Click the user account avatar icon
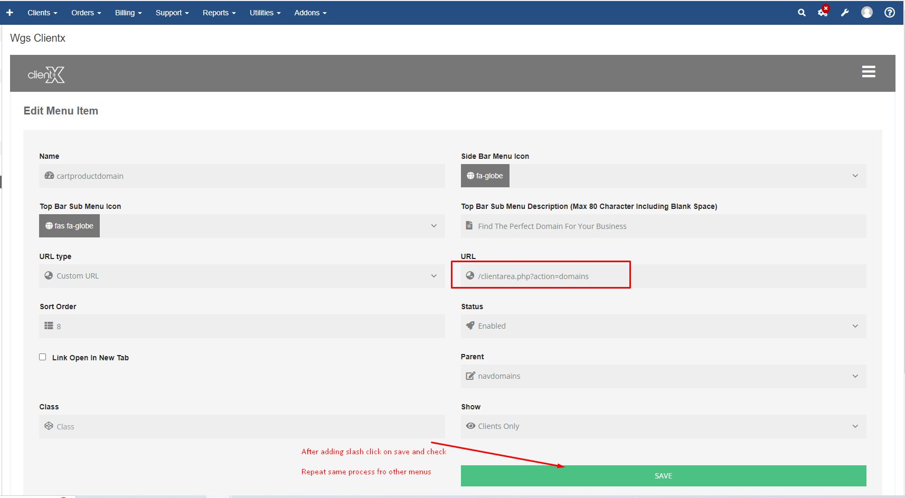This screenshot has width=905, height=498. [x=867, y=13]
